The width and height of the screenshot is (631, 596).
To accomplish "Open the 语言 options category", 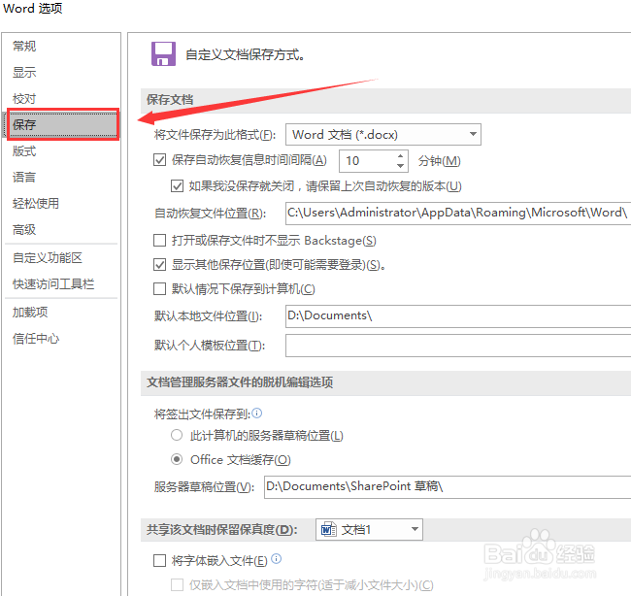I will pos(24,177).
